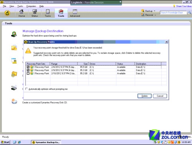Image resolution: width=192 pixels, height=145 pixels.
Task: Check the 2/10/2012 recovery point checkbox
Action: pos(28,73)
